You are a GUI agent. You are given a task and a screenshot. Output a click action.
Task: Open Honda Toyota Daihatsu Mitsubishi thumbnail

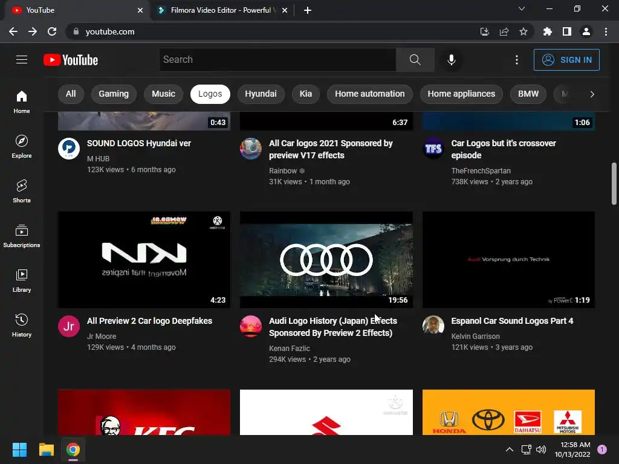tap(508, 412)
